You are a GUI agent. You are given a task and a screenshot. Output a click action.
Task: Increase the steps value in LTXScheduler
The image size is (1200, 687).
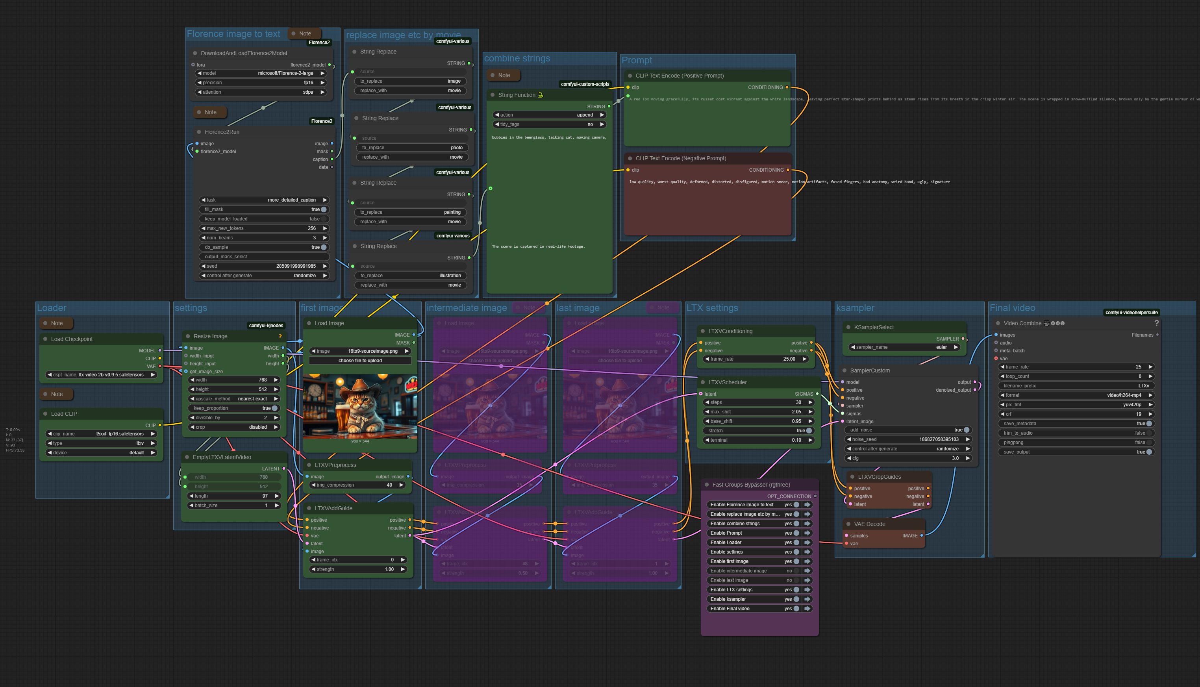tap(810, 402)
